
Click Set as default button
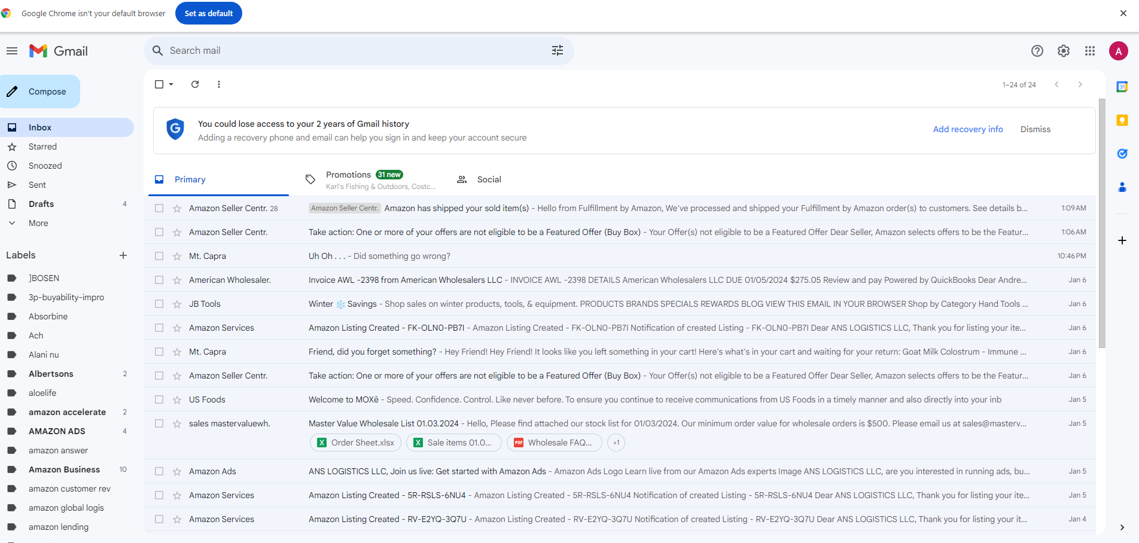tap(209, 13)
